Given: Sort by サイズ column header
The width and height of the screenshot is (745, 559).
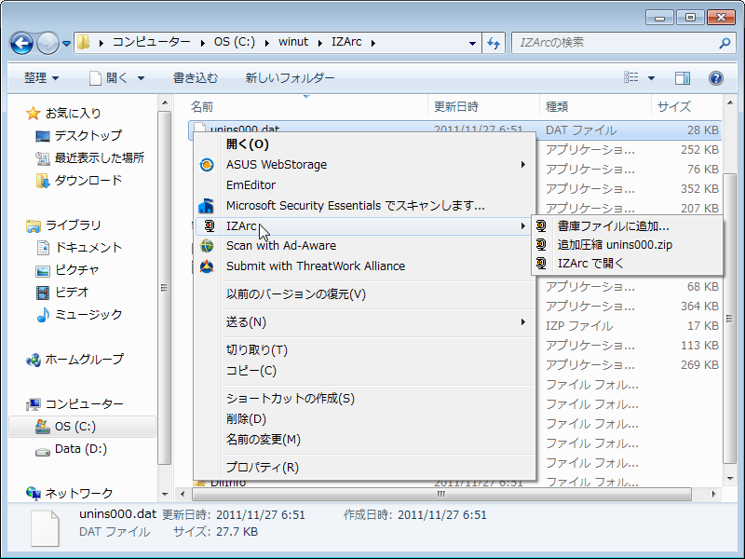Looking at the screenshot, I should coord(686,107).
